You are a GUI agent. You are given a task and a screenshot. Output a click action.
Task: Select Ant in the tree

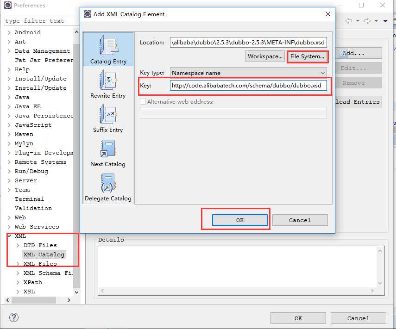tap(20, 42)
